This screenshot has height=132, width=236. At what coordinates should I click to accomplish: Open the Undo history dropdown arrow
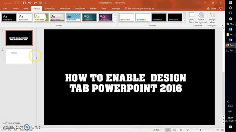32,3
